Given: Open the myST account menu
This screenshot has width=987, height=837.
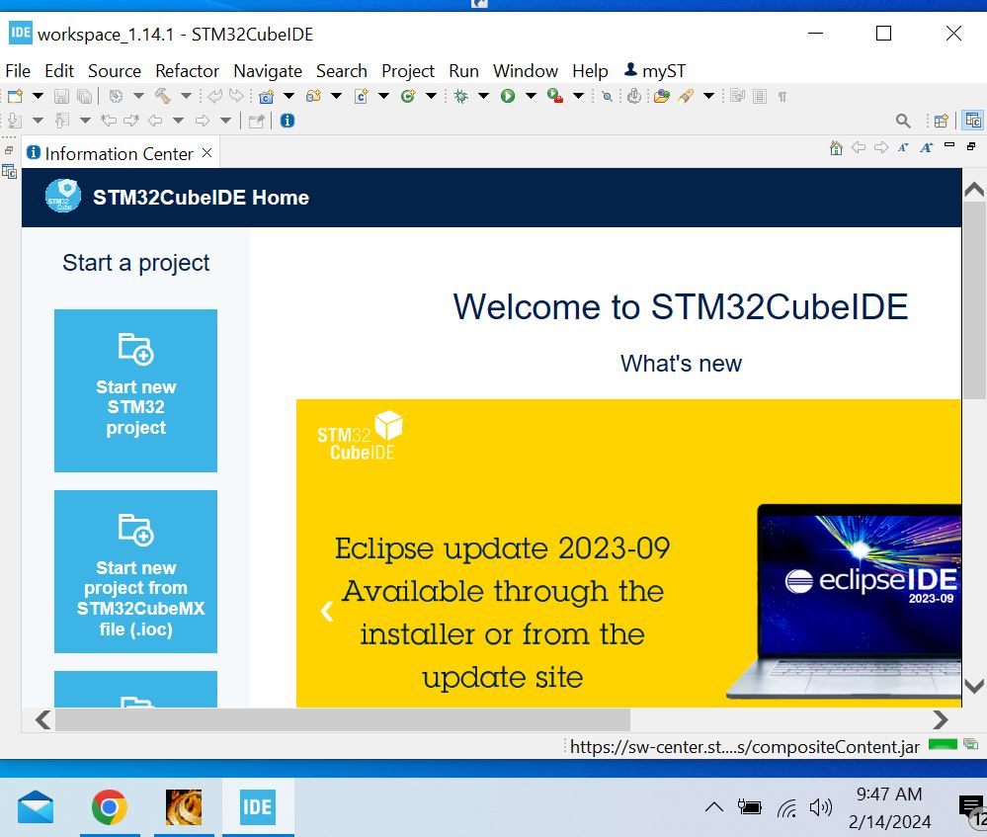Looking at the screenshot, I should pos(655,71).
